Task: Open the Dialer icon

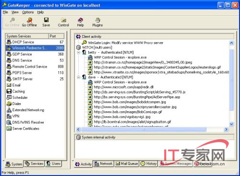Action: point(9,104)
